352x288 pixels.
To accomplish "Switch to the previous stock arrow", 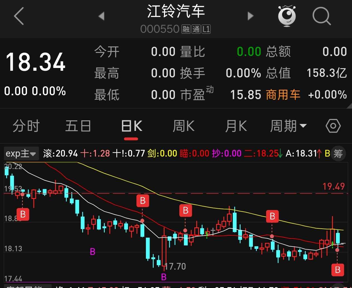I will (101, 16).
